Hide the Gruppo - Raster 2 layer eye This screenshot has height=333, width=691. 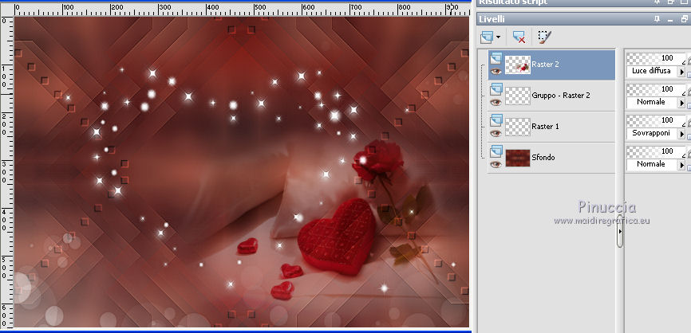click(x=496, y=102)
